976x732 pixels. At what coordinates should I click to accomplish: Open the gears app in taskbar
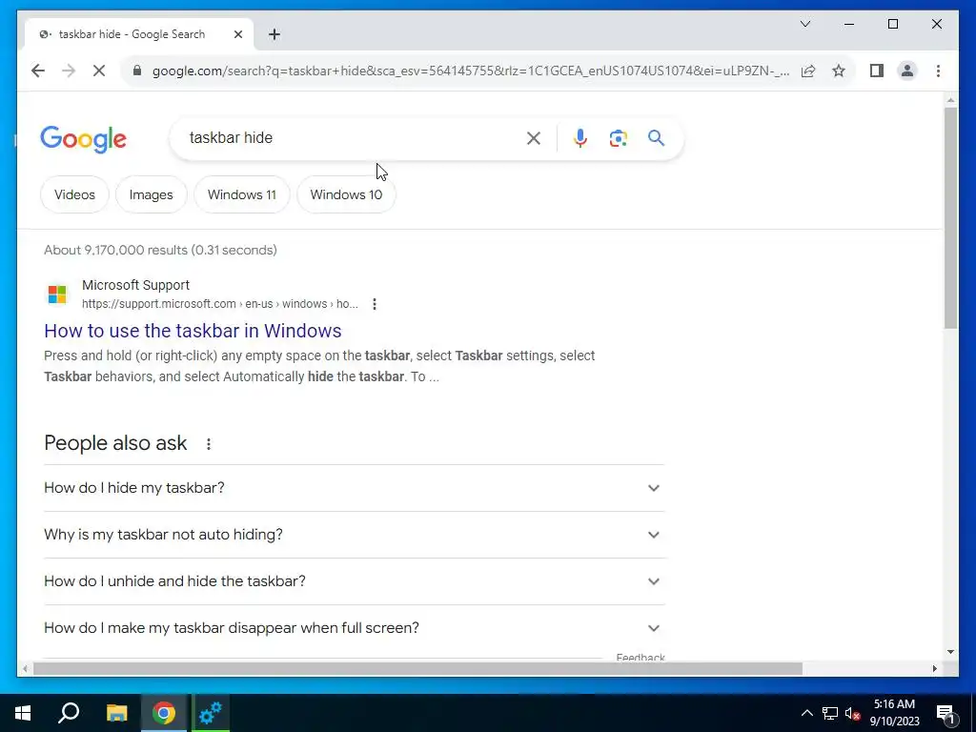tap(211, 713)
